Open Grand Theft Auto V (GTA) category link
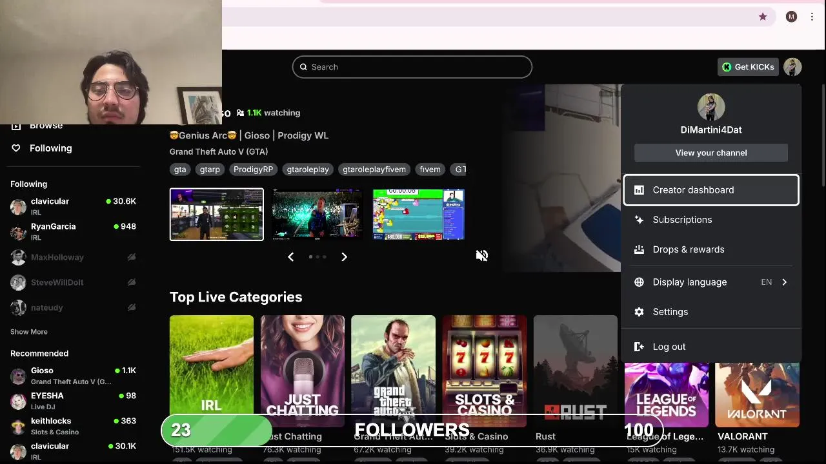 219,151
